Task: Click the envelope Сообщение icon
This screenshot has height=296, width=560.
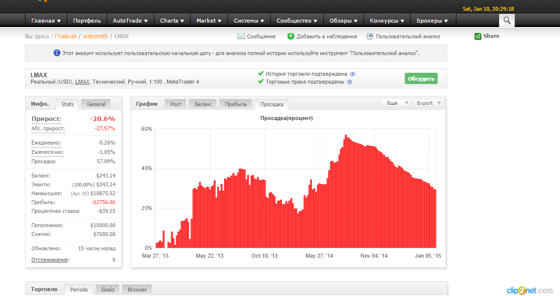Action: pyautogui.click(x=241, y=36)
